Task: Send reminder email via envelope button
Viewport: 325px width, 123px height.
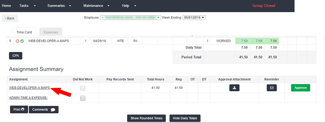Action: [x=272, y=88]
